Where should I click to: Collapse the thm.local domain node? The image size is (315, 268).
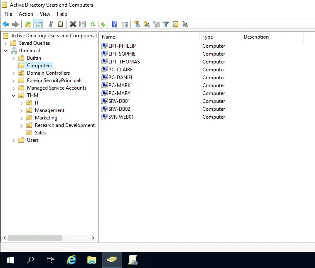coord(6,51)
